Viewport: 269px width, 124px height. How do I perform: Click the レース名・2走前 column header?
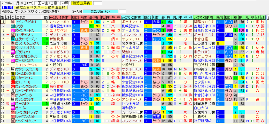[x=132, y=17]
